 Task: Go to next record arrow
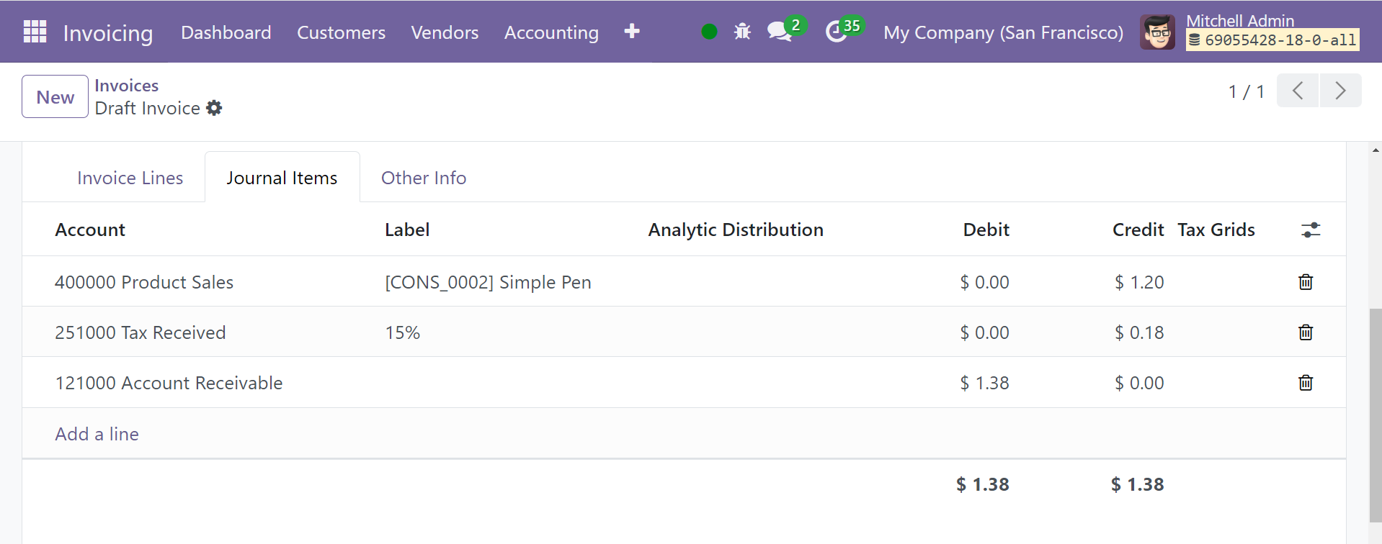tap(1340, 91)
